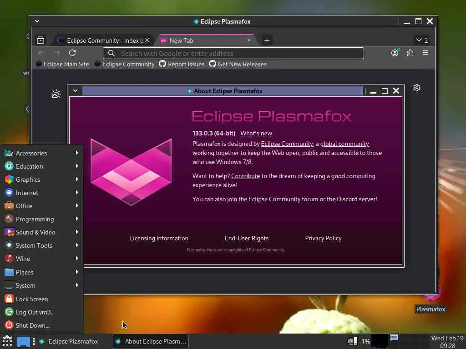Open the Places submenu
This screenshot has width=466, height=349.
pyautogui.click(x=41, y=272)
